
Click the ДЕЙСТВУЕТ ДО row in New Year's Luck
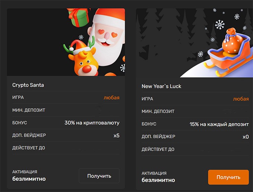coord(195,149)
